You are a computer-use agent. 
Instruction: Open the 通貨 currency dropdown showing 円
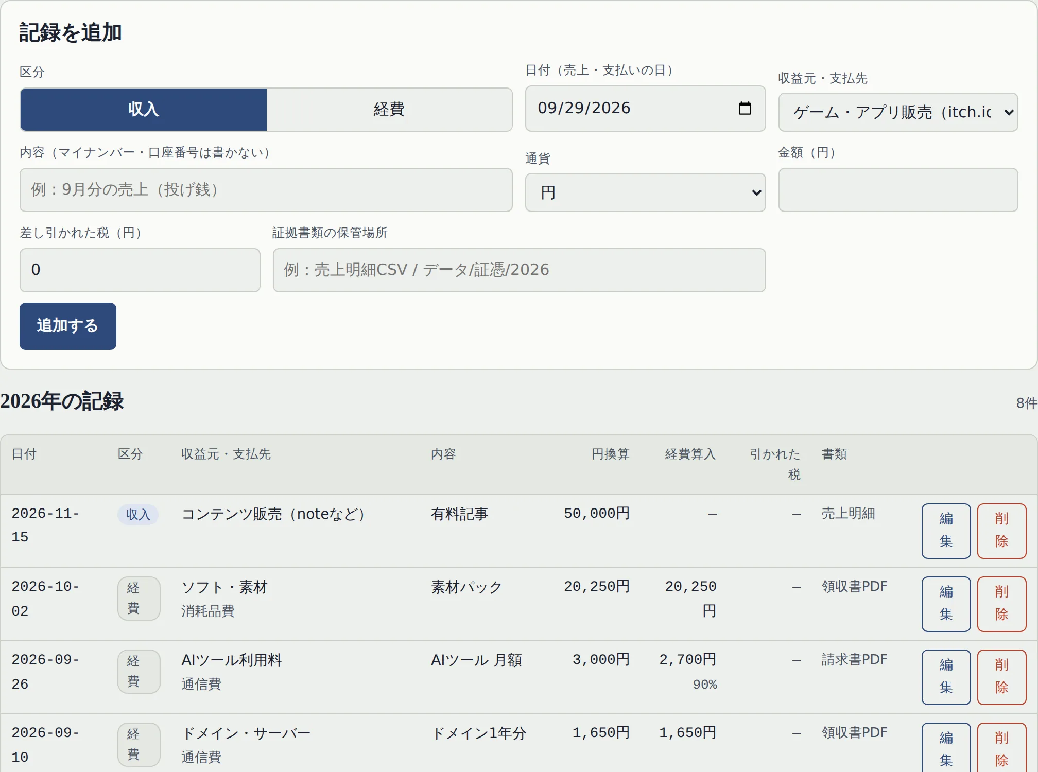tap(645, 192)
